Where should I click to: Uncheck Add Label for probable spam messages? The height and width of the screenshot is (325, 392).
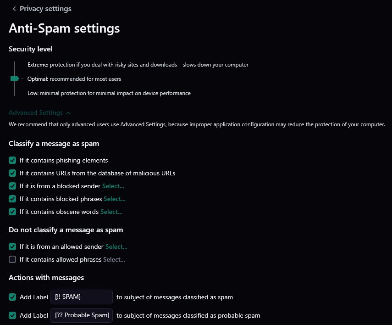12,315
